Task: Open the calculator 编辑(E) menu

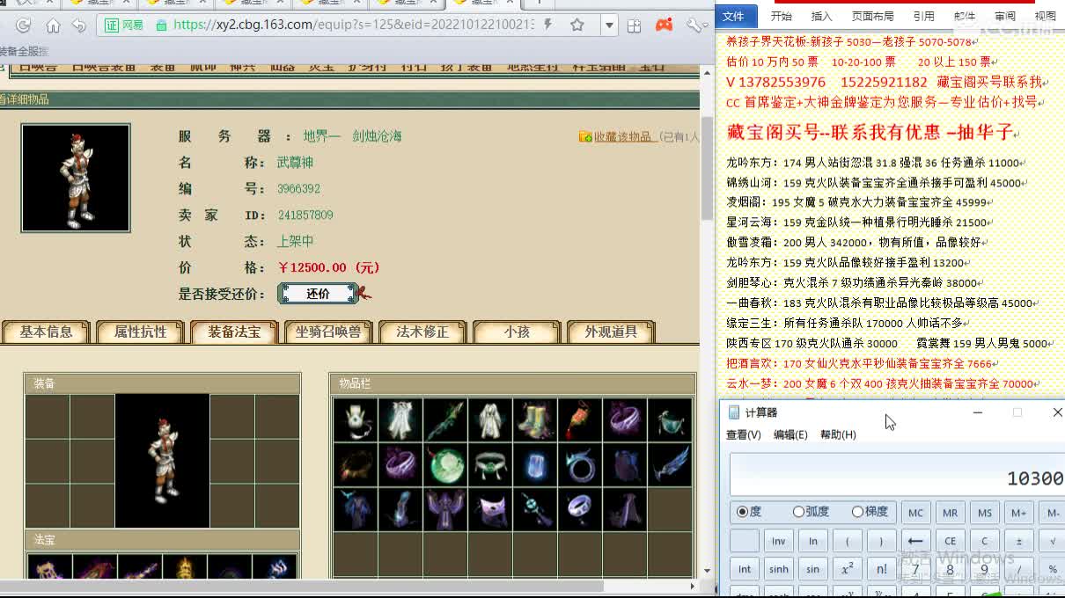Action: tap(790, 434)
